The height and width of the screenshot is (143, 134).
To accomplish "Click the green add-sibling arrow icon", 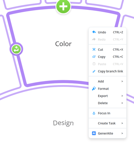I will [x=16, y=49].
